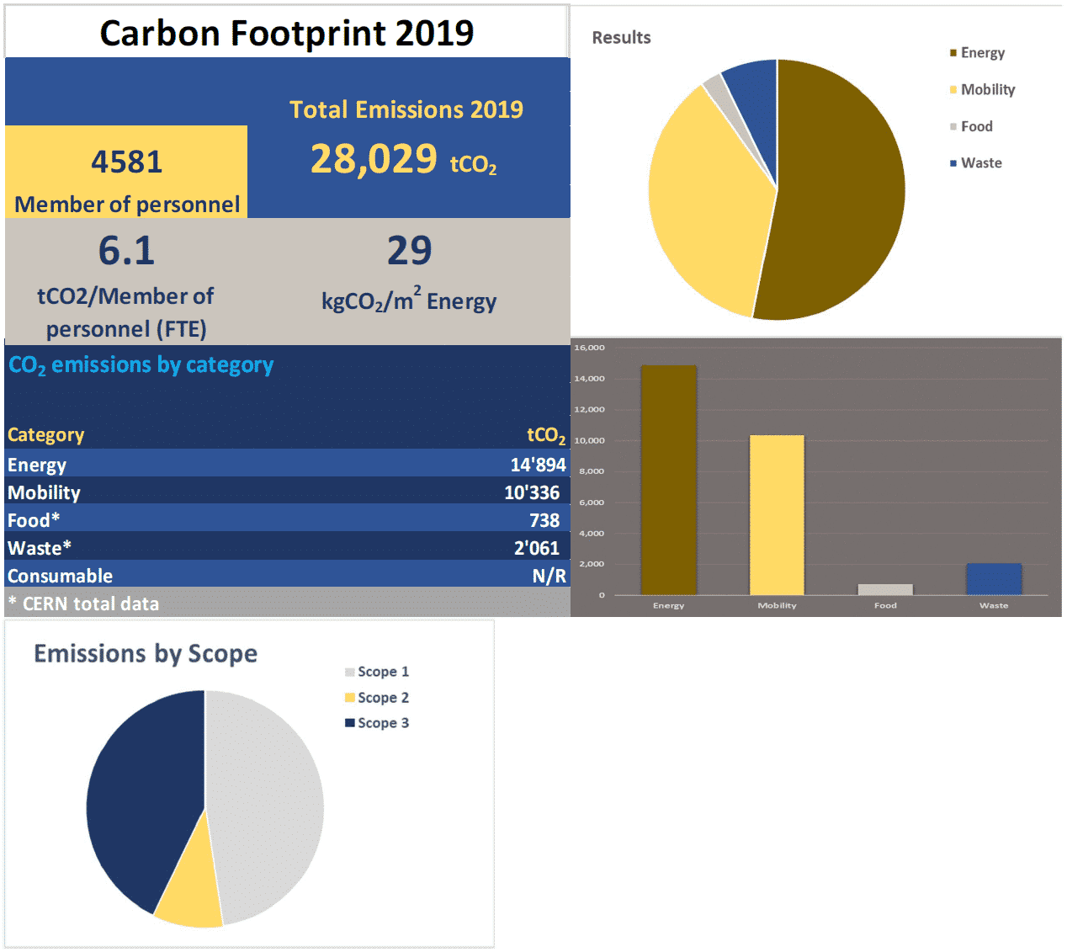Pick the blue Waste bar in bar chart
1067x952 pixels.
994,579
